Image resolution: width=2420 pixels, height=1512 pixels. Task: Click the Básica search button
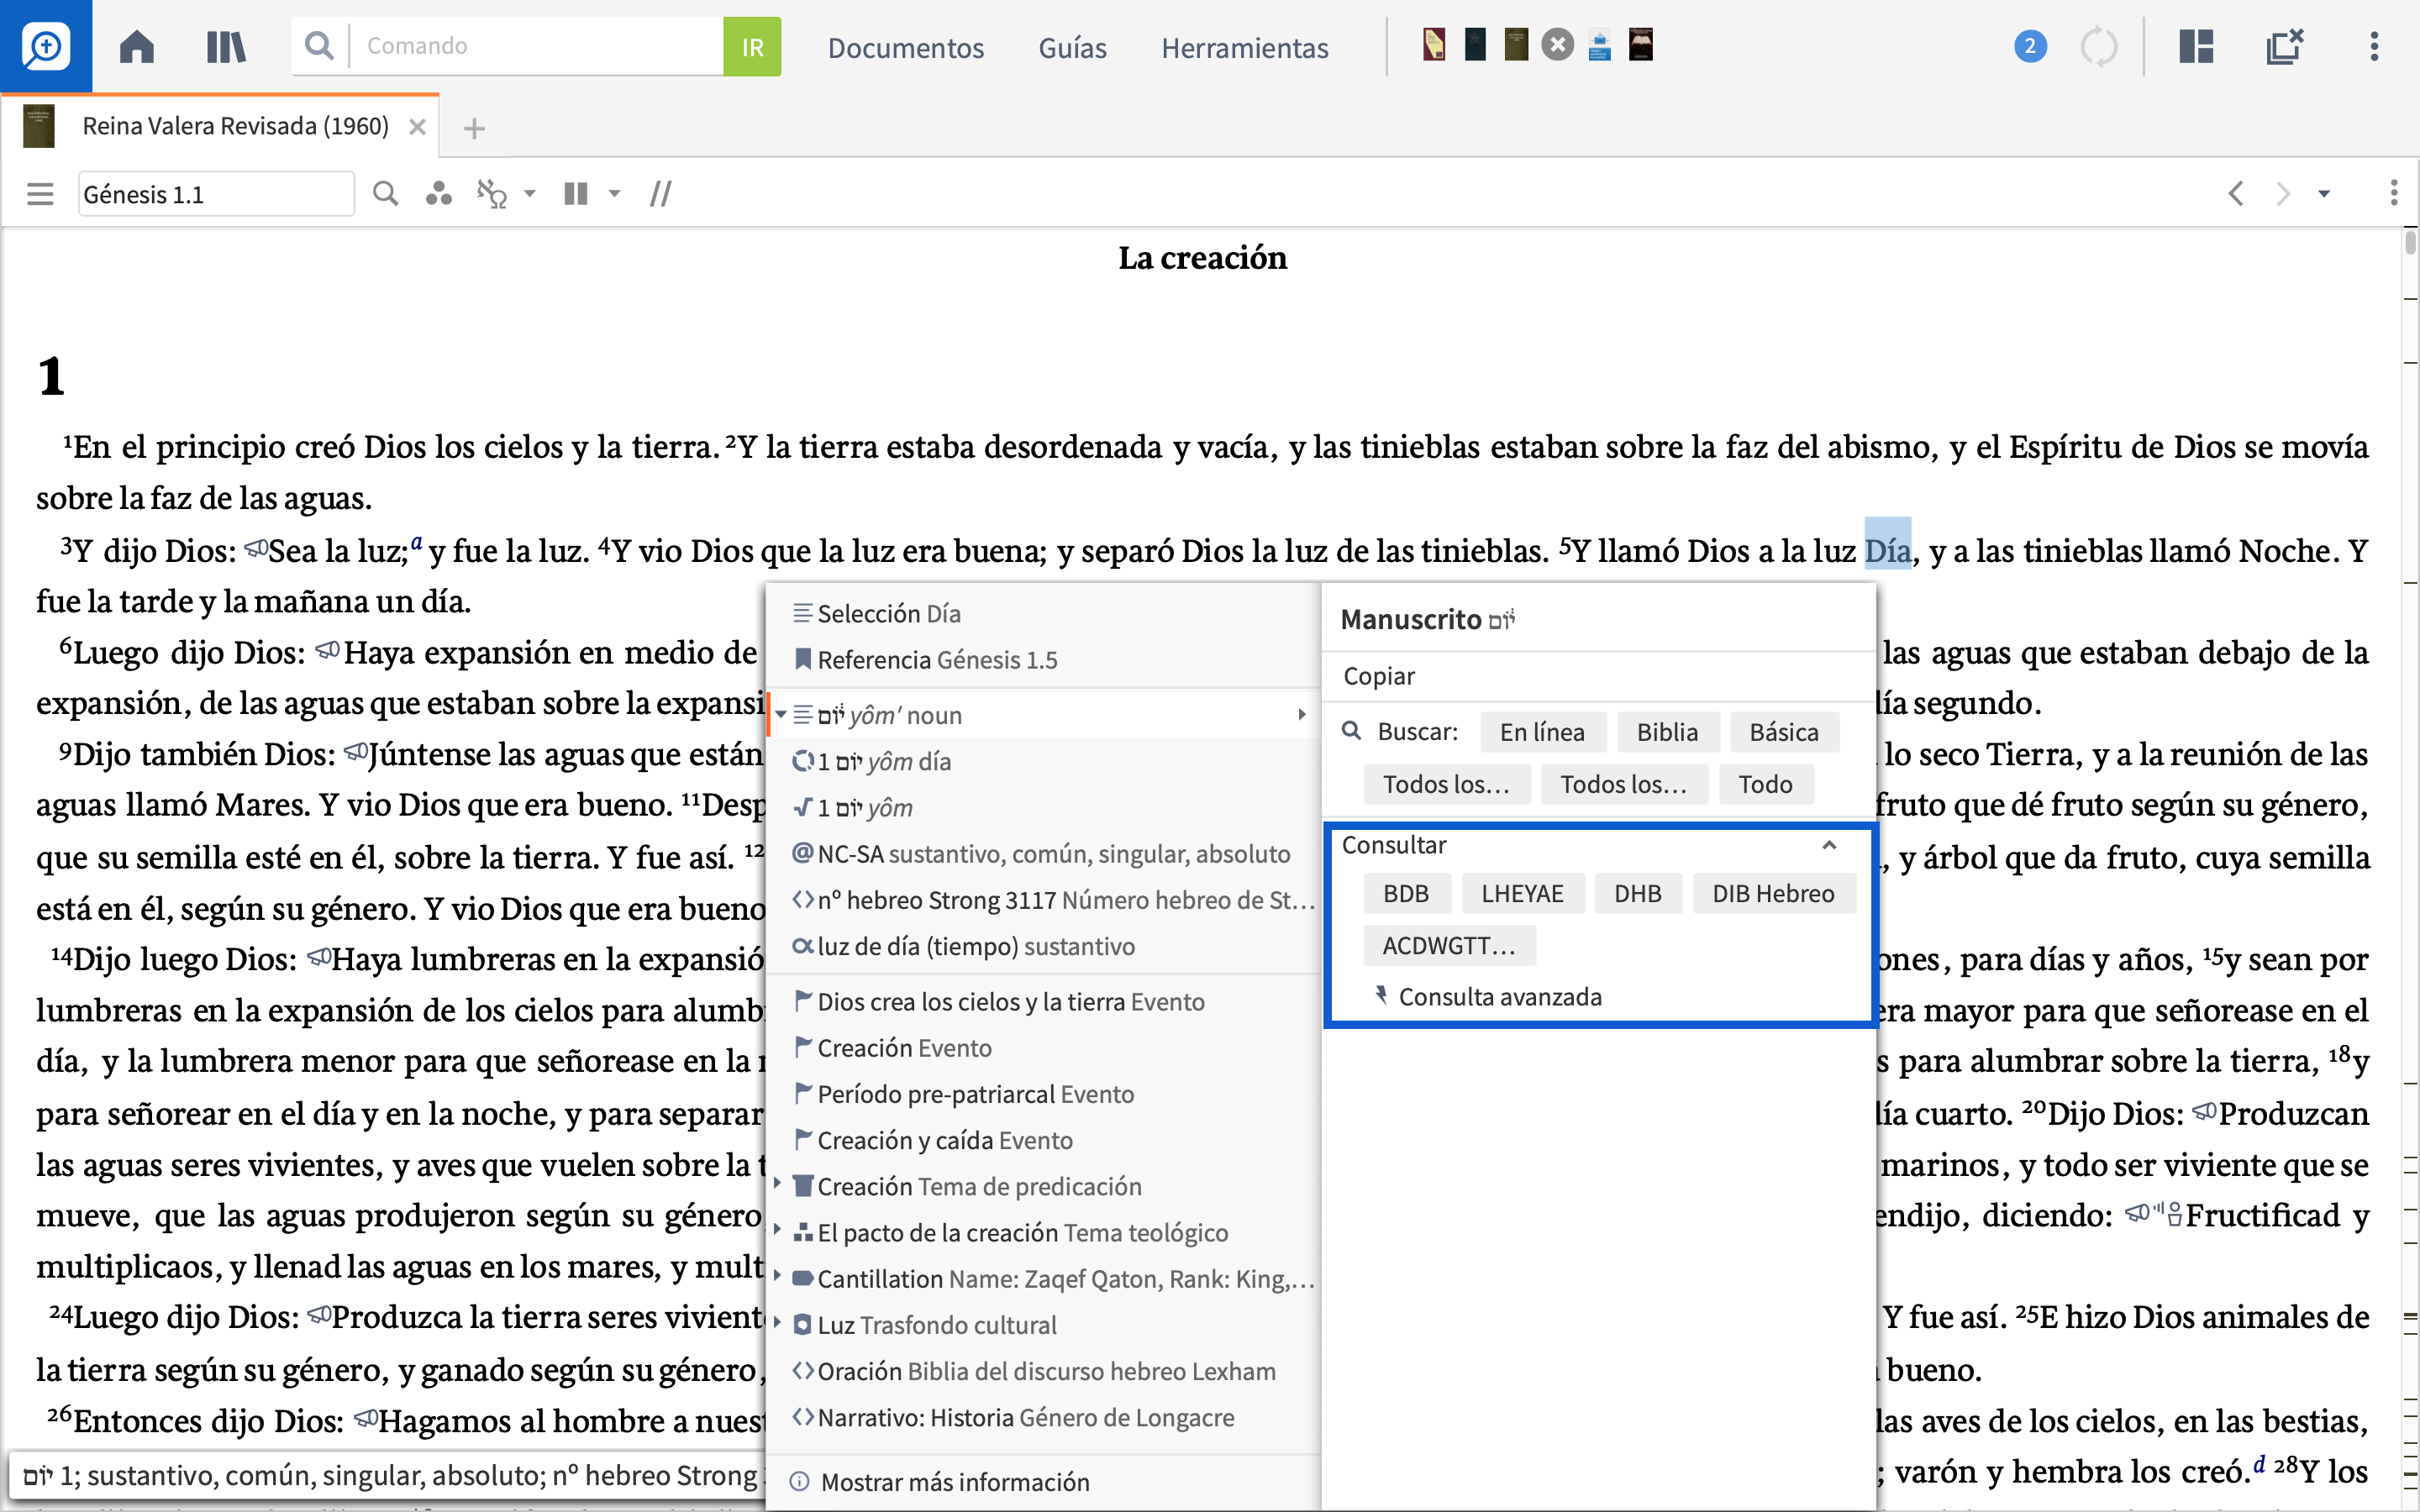(x=1784, y=732)
